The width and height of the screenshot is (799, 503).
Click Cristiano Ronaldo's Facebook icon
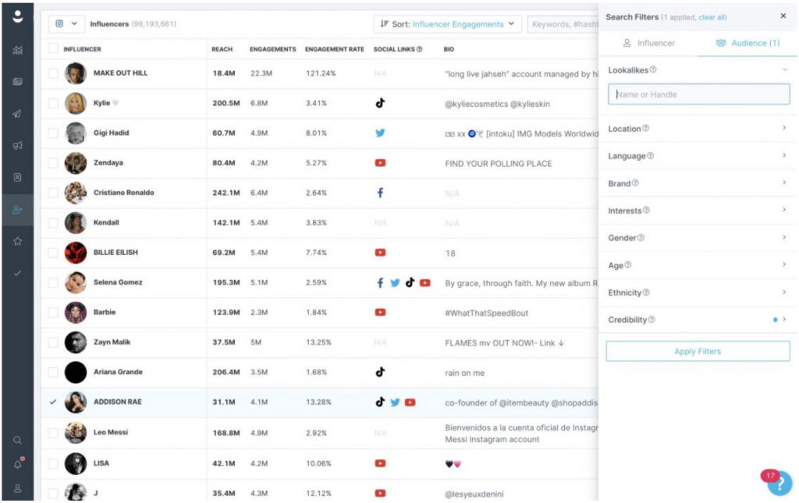coord(379,193)
